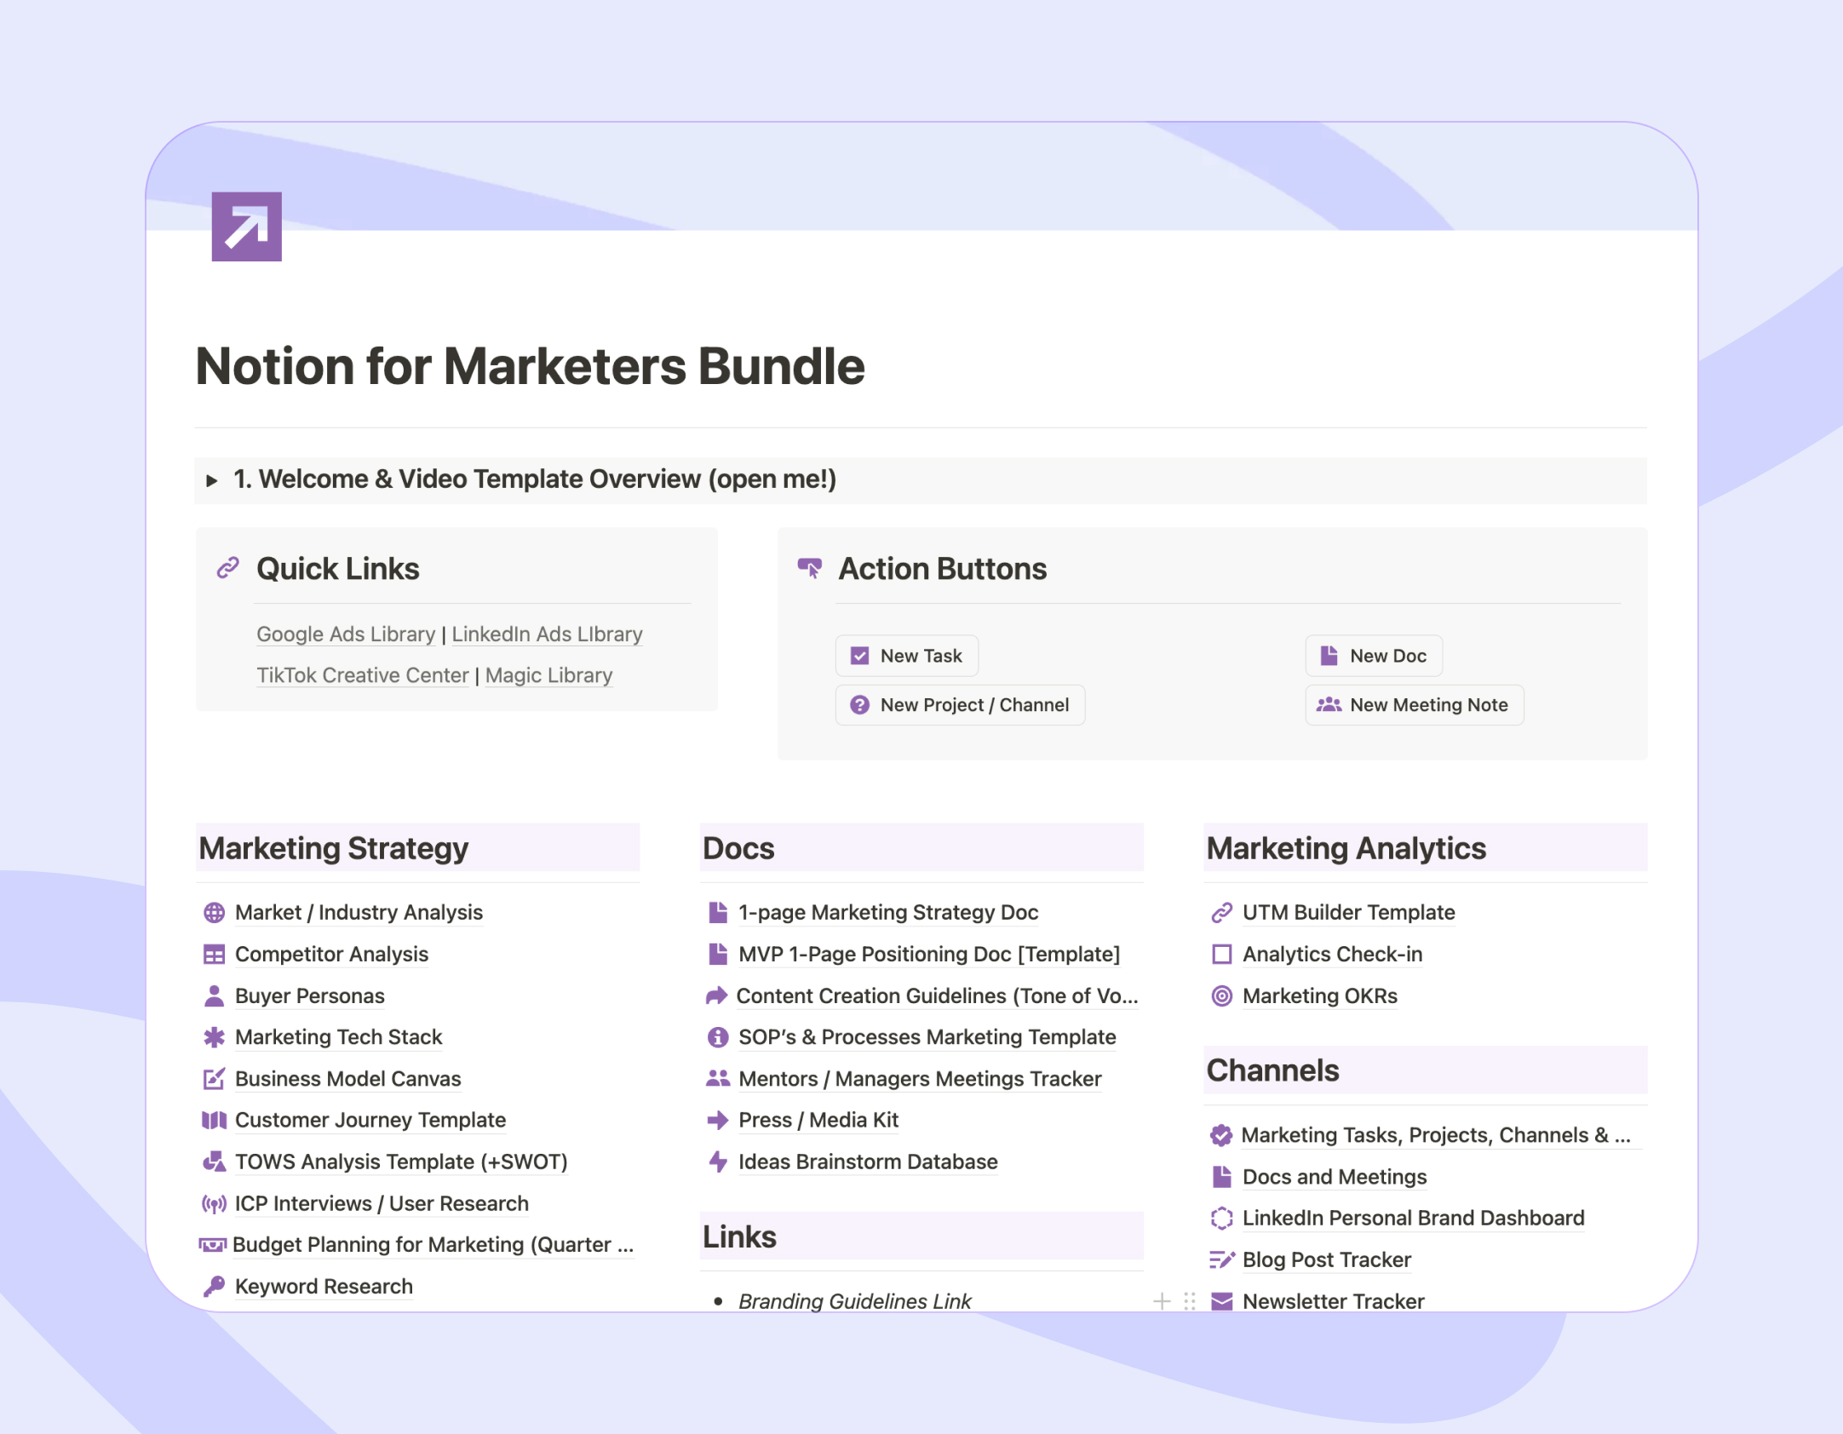
Task: Click document icon beside Docs and Meetings
Action: [1221, 1177]
